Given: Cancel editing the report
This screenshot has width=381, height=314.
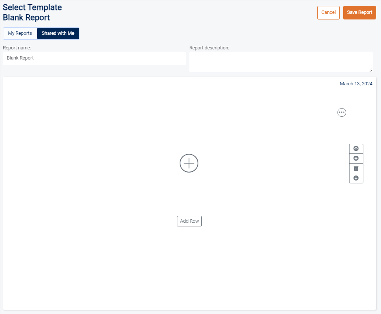Looking at the screenshot, I should point(328,12).
